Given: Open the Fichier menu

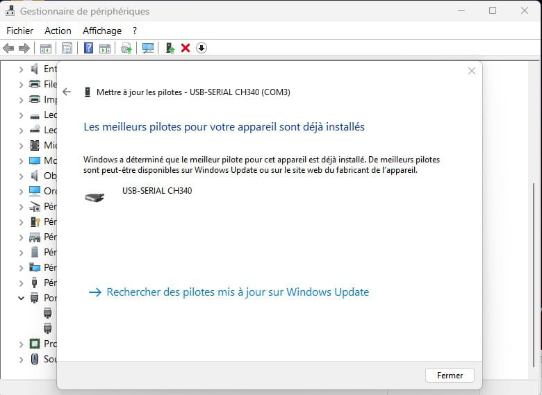Looking at the screenshot, I should [x=19, y=31].
